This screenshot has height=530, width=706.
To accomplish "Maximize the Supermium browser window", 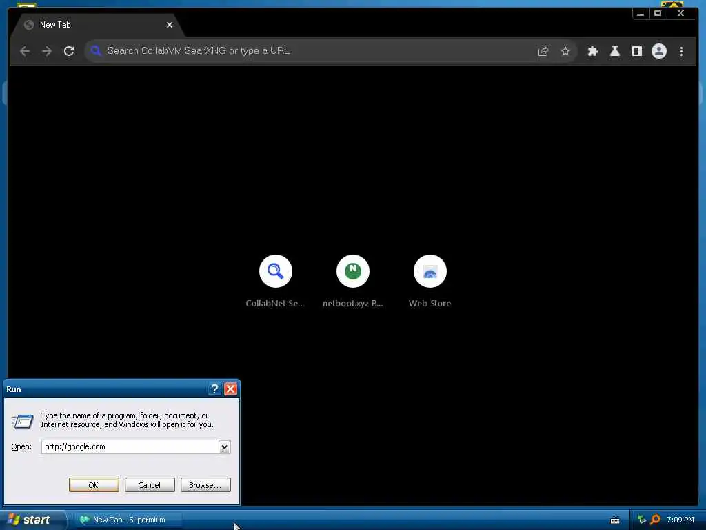I will coord(658,14).
